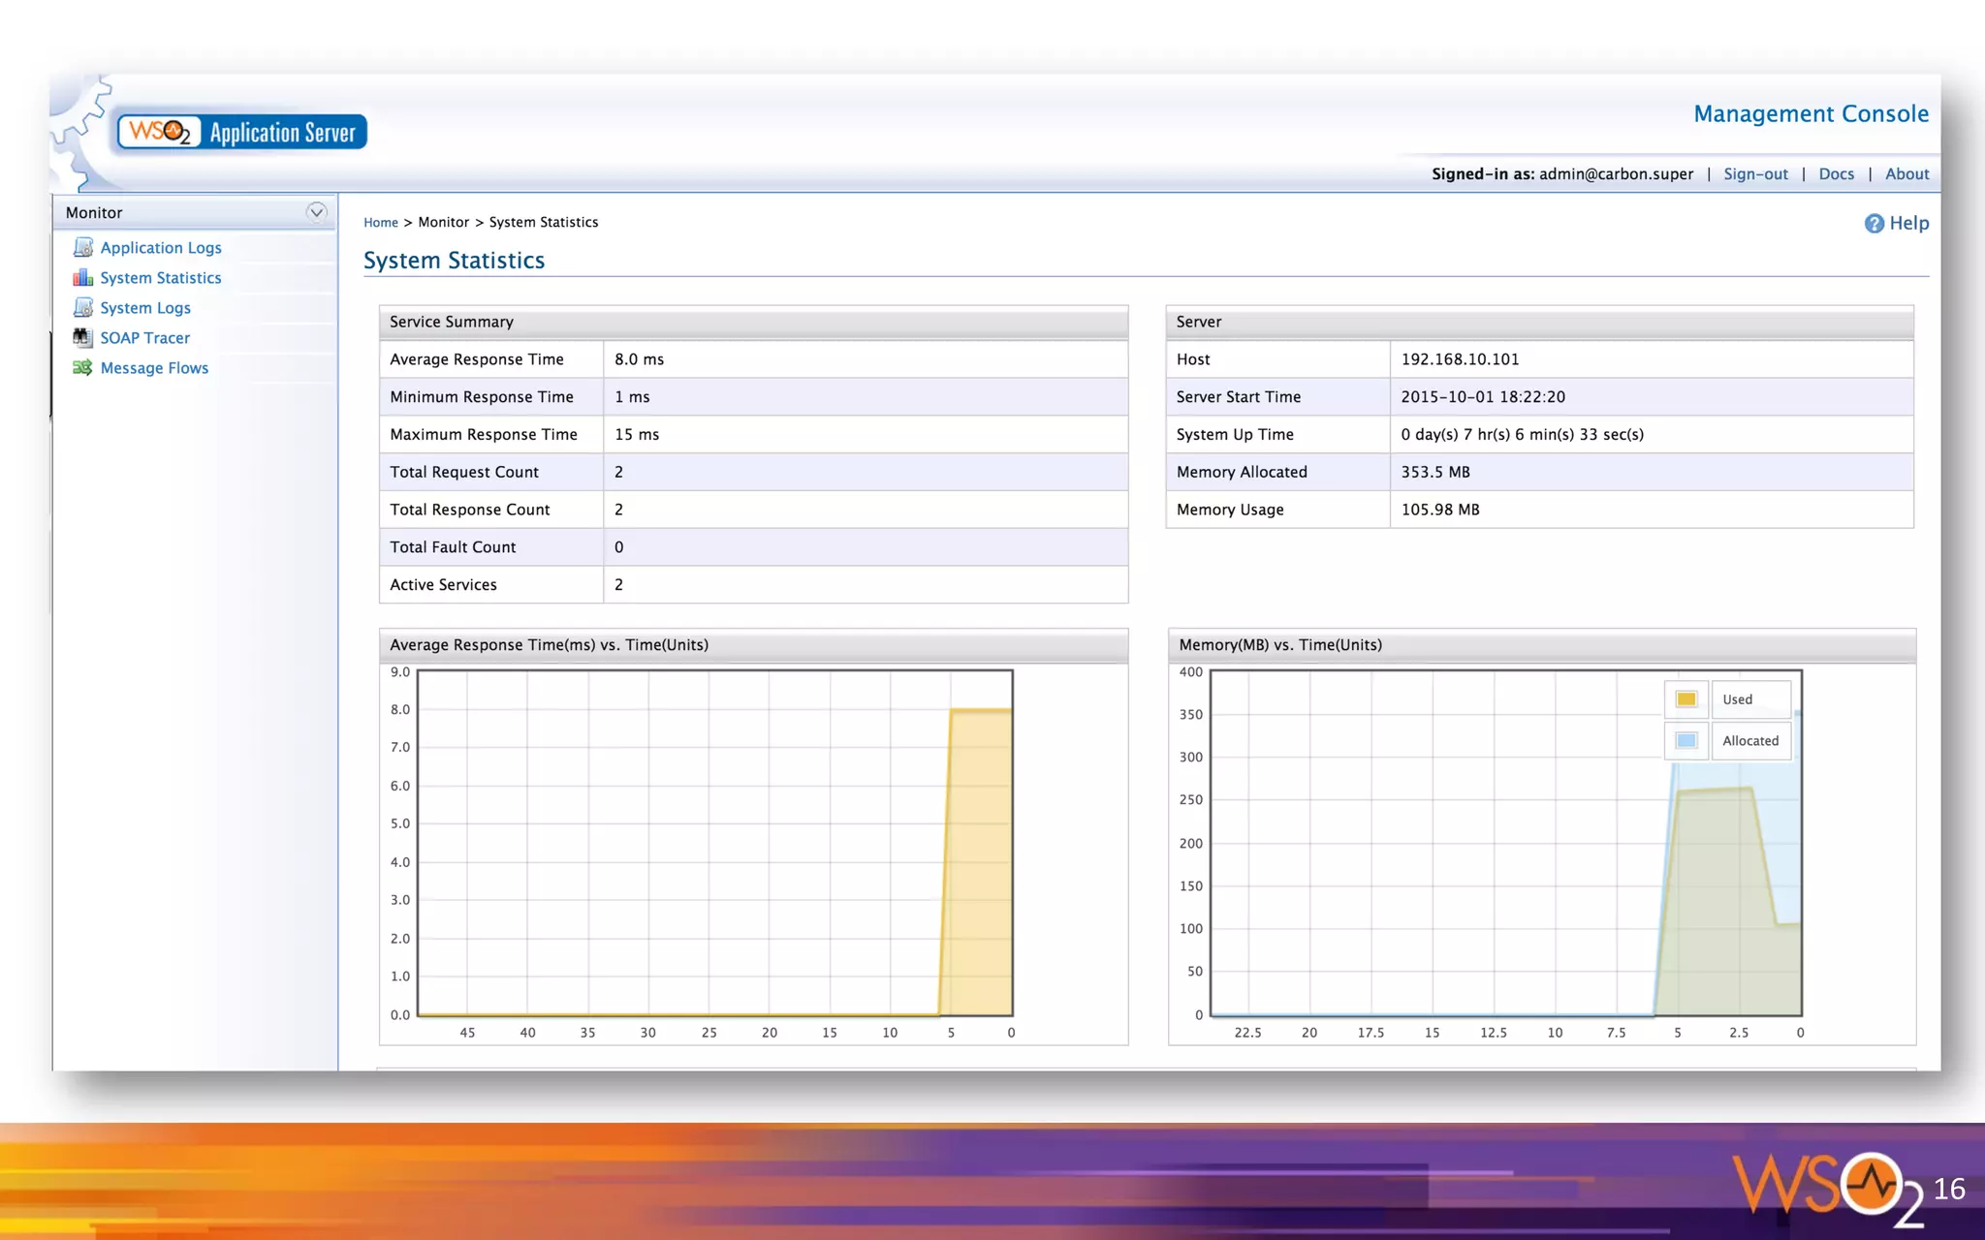Click the SOAP Tracer binoculars icon
Image resolution: width=1985 pixels, height=1240 pixels.
click(83, 338)
